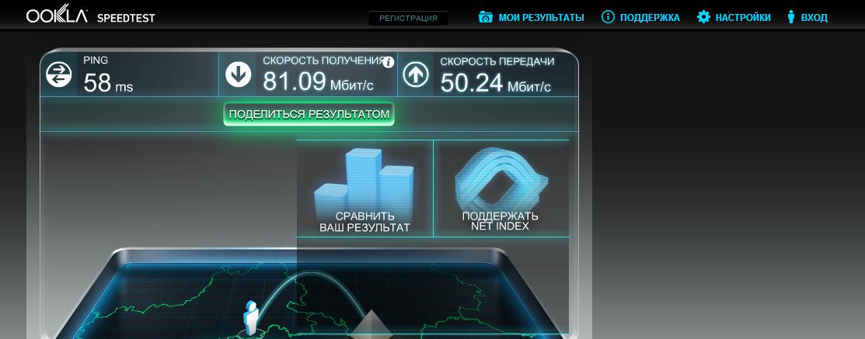Click the user location figure on map

[x=252, y=318]
